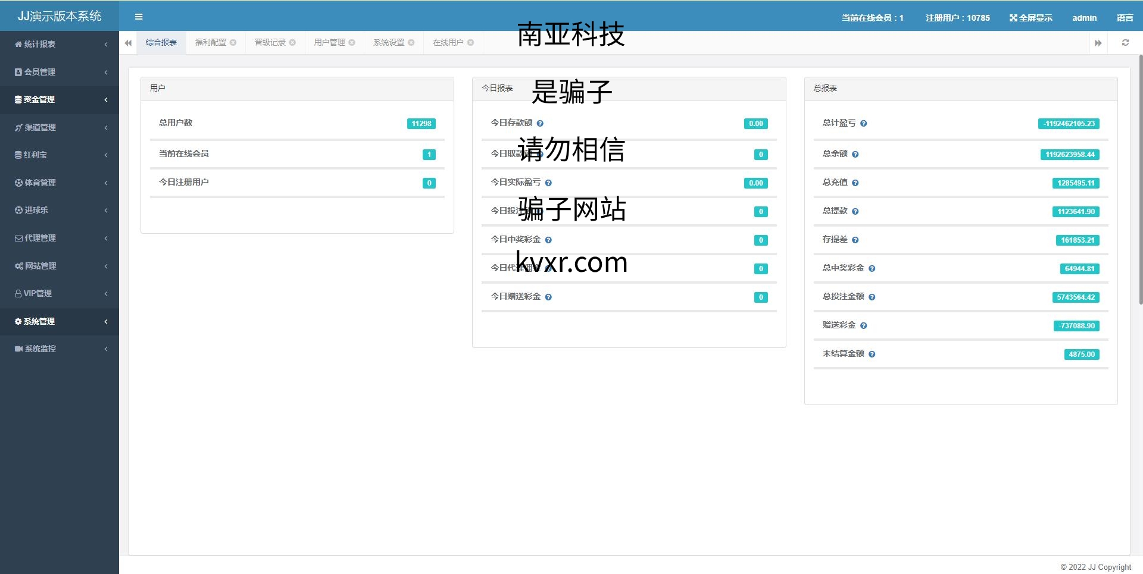The image size is (1143, 574).
Task: Click the vertical page scrollbar
Action: [1141, 179]
